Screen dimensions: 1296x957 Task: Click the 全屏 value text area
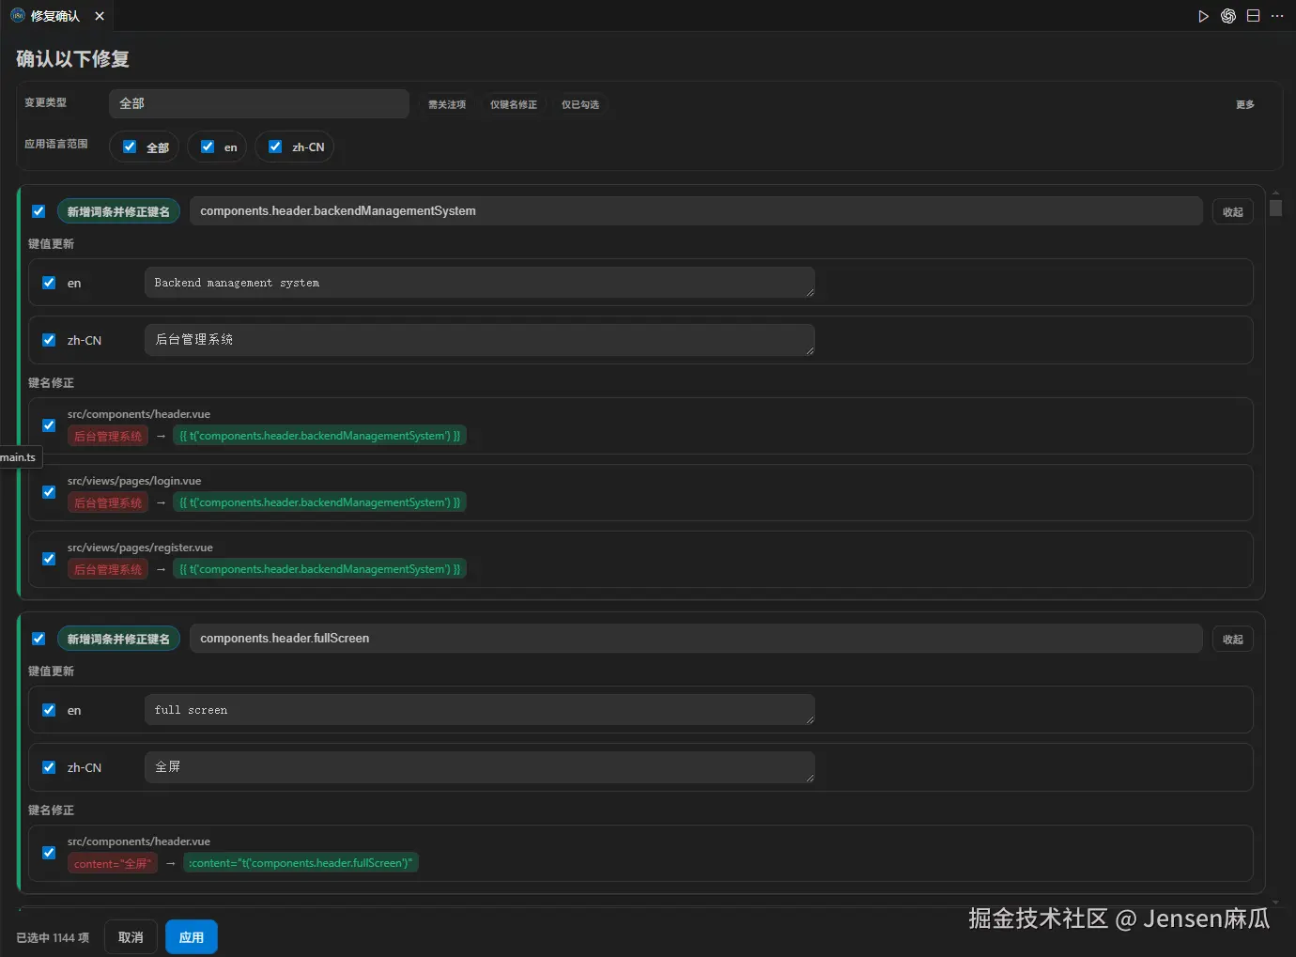click(x=479, y=767)
